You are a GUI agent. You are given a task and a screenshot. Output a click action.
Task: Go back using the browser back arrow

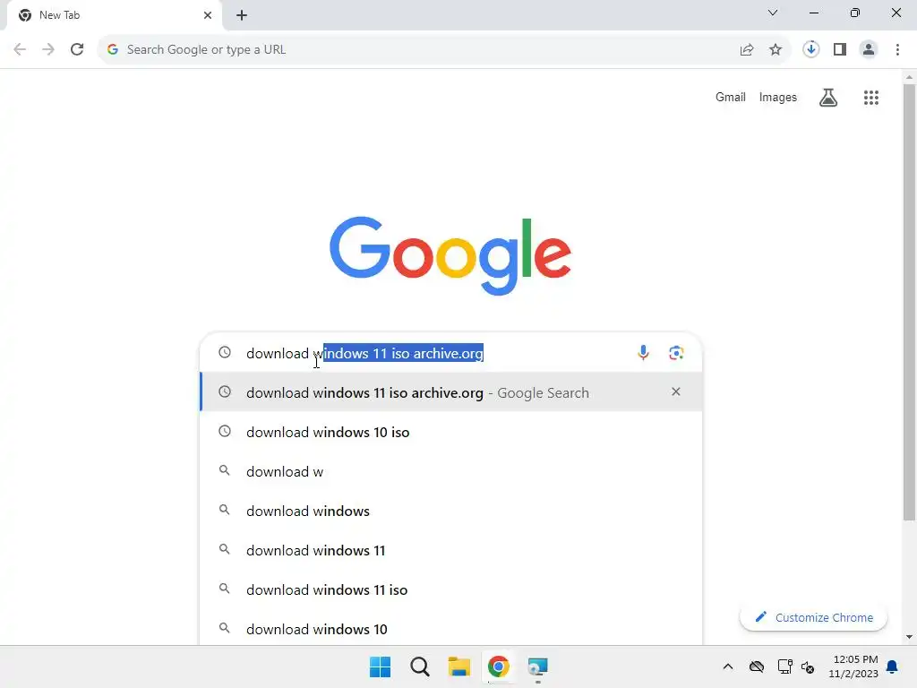tap(20, 50)
